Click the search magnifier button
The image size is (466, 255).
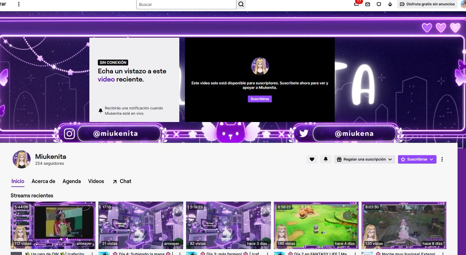[x=241, y=4]
